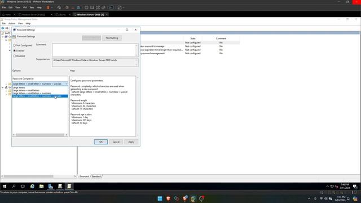Open VMware Workstation icon on the host taskbar

point(193,198)
